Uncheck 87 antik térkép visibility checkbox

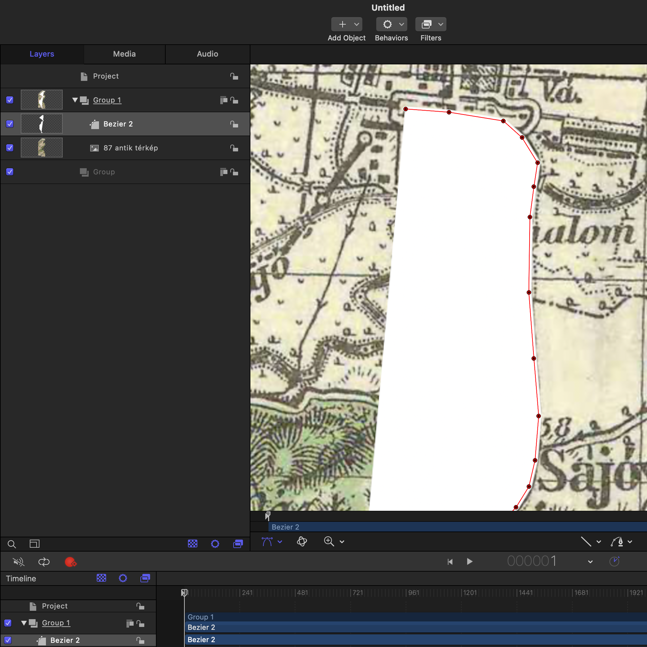click(10, 148)
